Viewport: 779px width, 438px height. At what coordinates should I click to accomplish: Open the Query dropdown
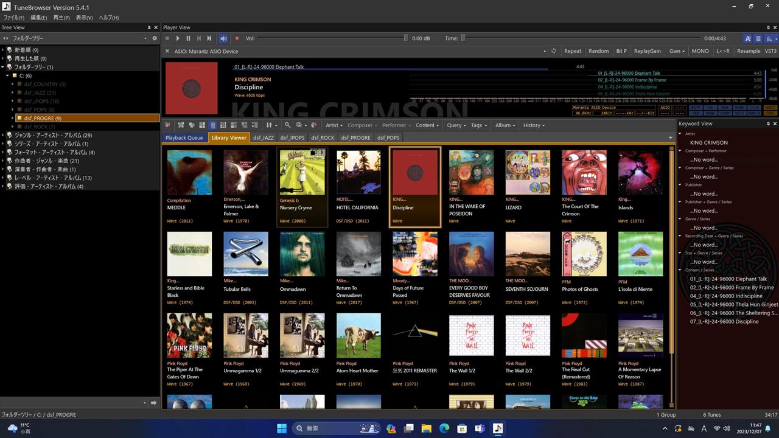click(x=456, y=125)
